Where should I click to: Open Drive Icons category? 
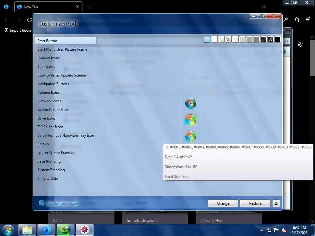(66, 118)
